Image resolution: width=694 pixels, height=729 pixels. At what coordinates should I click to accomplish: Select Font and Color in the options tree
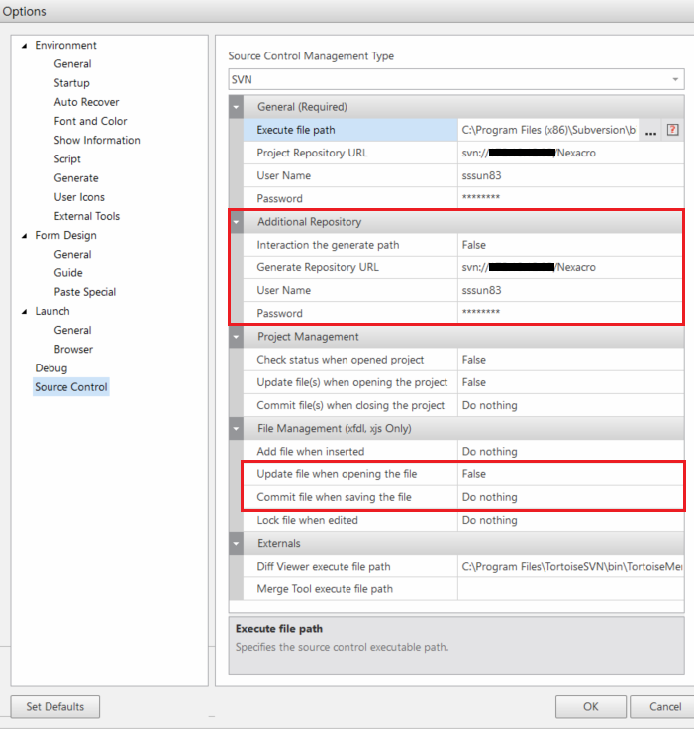(90, 121)
